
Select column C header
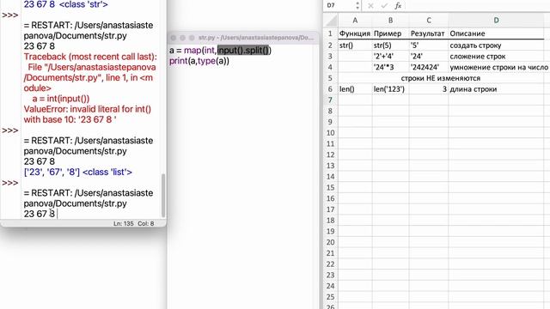pyautogui.click(x=429, y=21)
